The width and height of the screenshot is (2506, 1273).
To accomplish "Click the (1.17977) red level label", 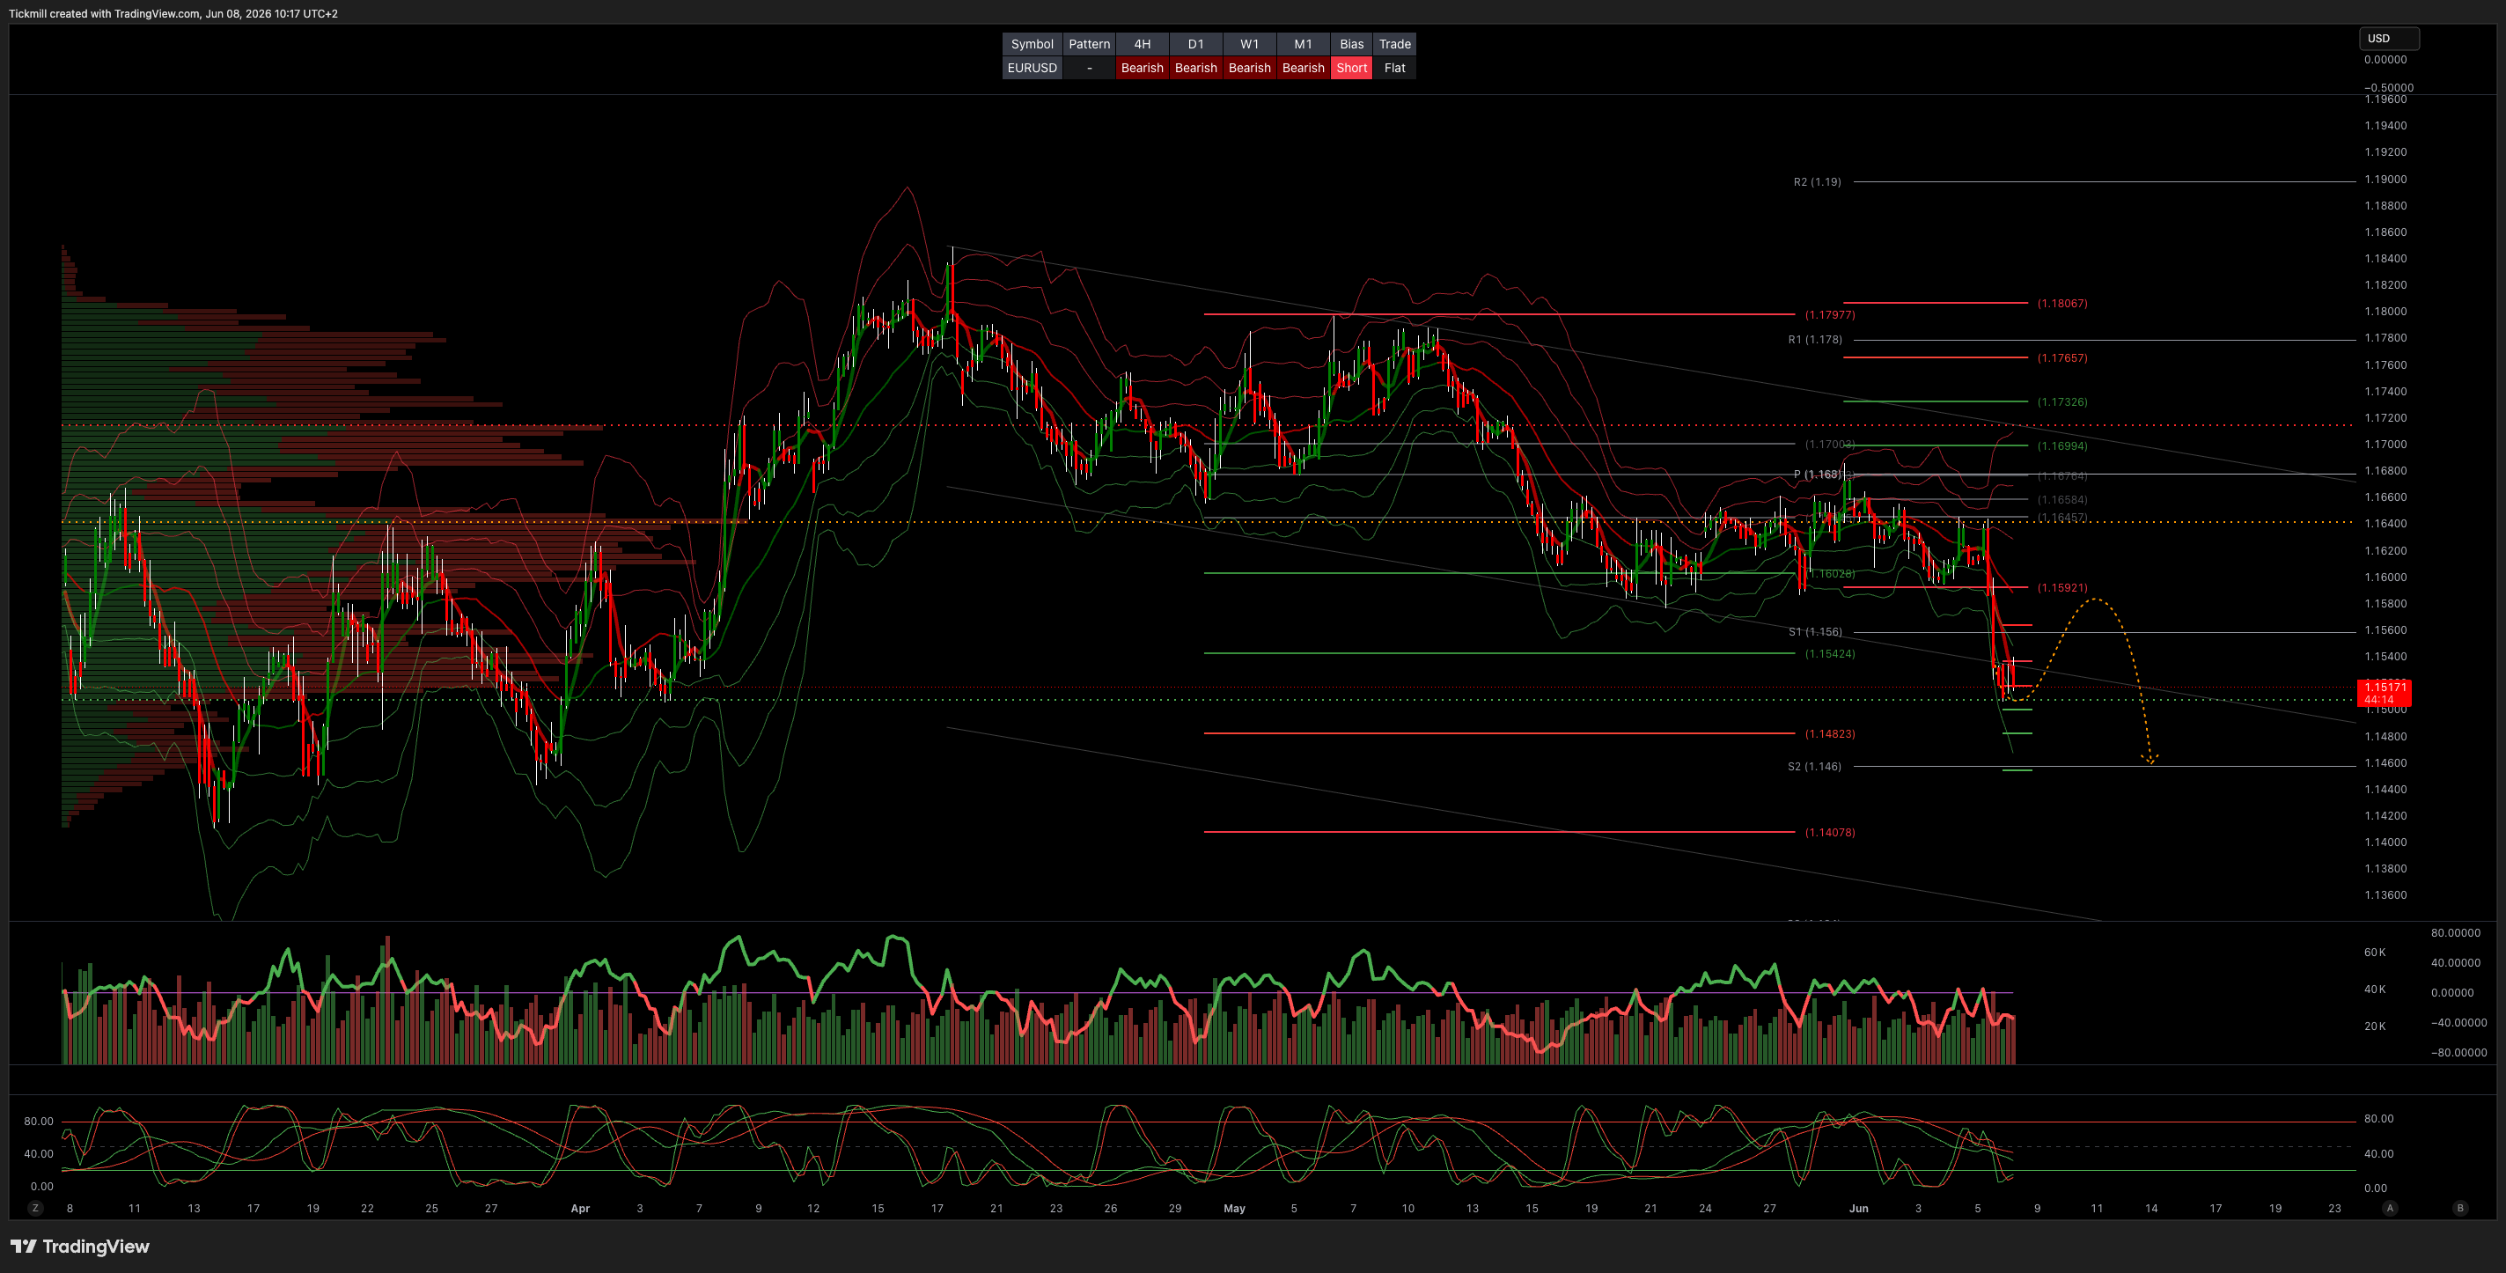I will coord(1830,314).
